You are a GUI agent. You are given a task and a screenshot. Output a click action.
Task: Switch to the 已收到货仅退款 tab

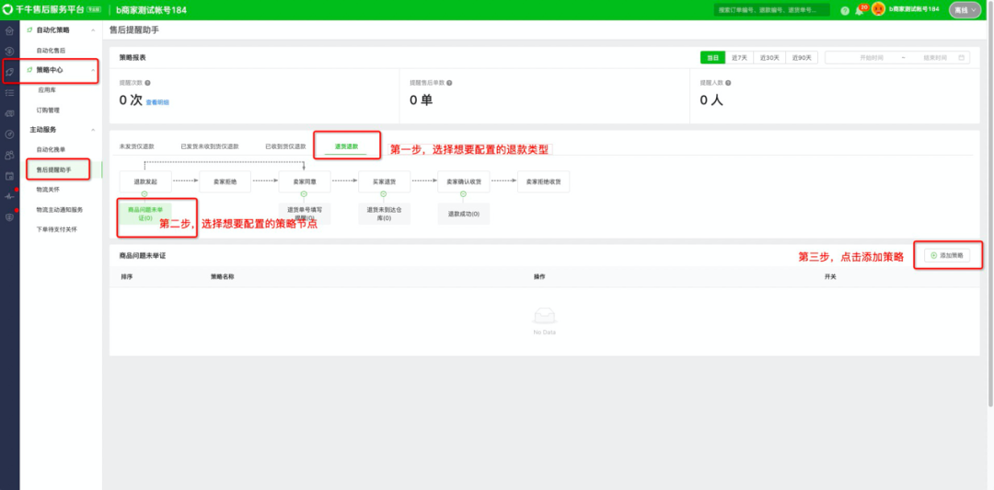coord(285,146)
